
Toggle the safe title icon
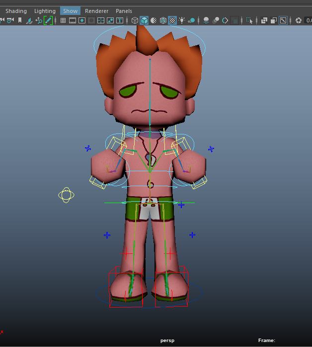click(x=120, y=20)
